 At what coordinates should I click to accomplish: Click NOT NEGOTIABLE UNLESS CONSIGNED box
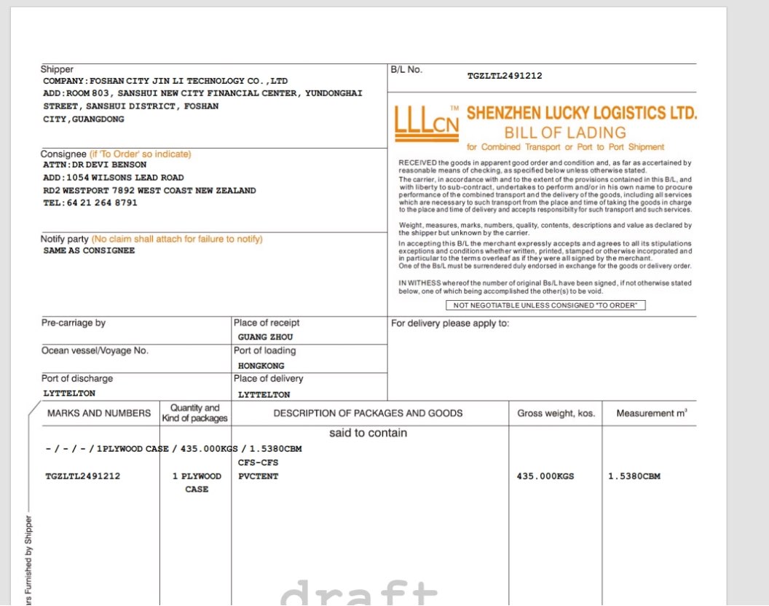point(545,305)
